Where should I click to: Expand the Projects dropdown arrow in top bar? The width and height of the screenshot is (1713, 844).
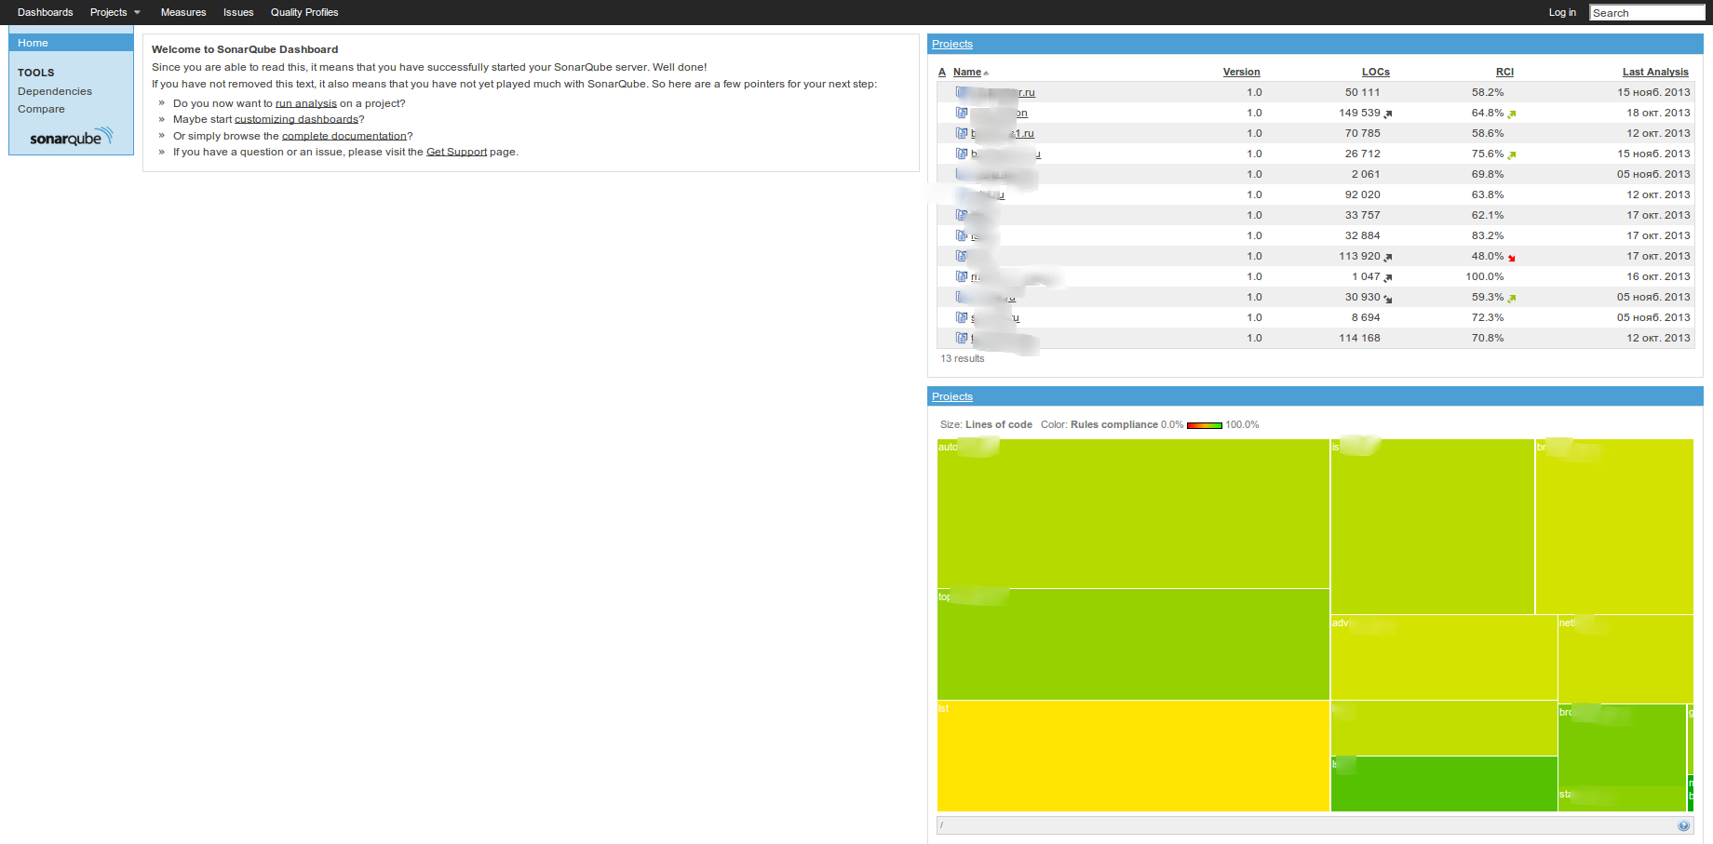pos(137,12)
